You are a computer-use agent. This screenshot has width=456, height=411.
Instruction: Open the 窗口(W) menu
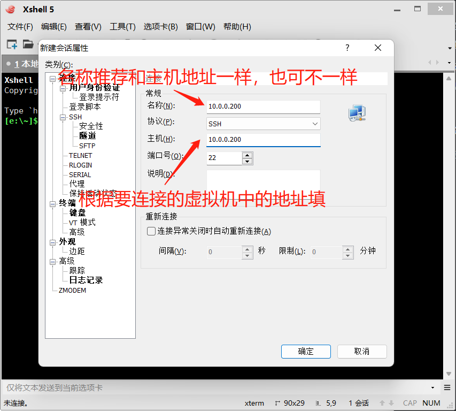[x=200, y=27]
